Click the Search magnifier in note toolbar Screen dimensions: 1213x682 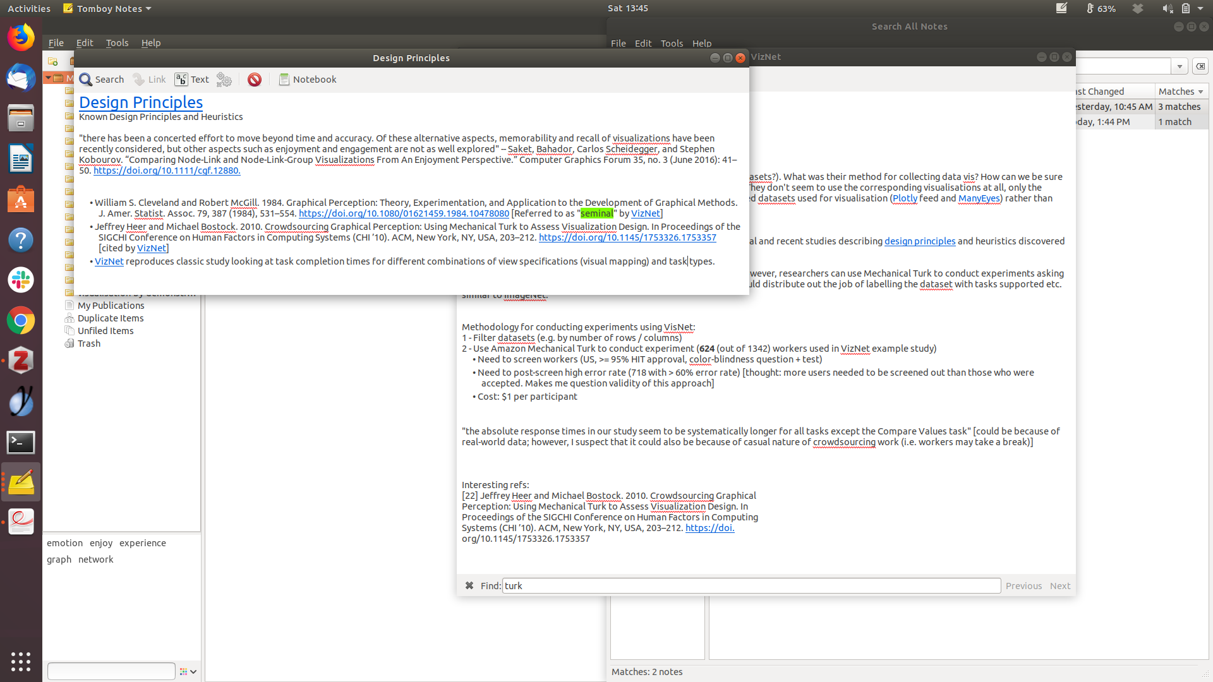(x=86, y=80)
